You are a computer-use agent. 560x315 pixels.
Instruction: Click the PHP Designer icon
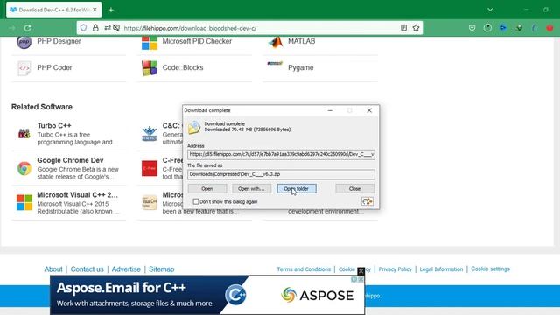click(x=24, y=41)
